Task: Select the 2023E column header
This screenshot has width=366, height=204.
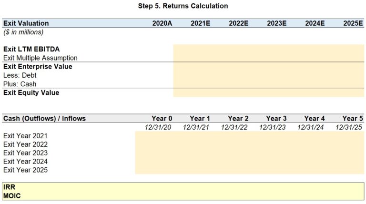Action: [x=276, y=23]
